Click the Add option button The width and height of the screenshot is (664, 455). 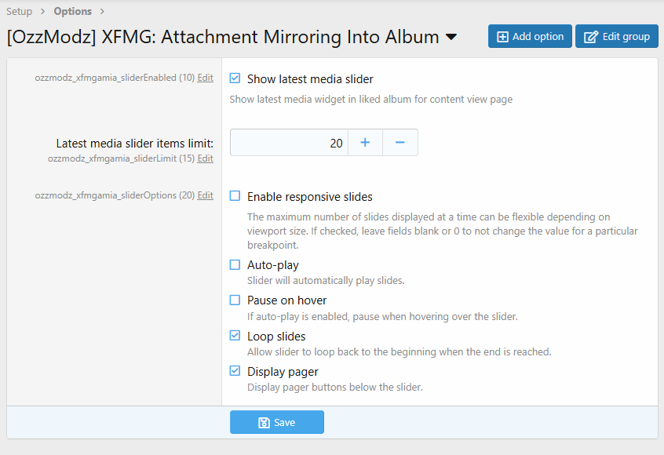coord(530,36)
